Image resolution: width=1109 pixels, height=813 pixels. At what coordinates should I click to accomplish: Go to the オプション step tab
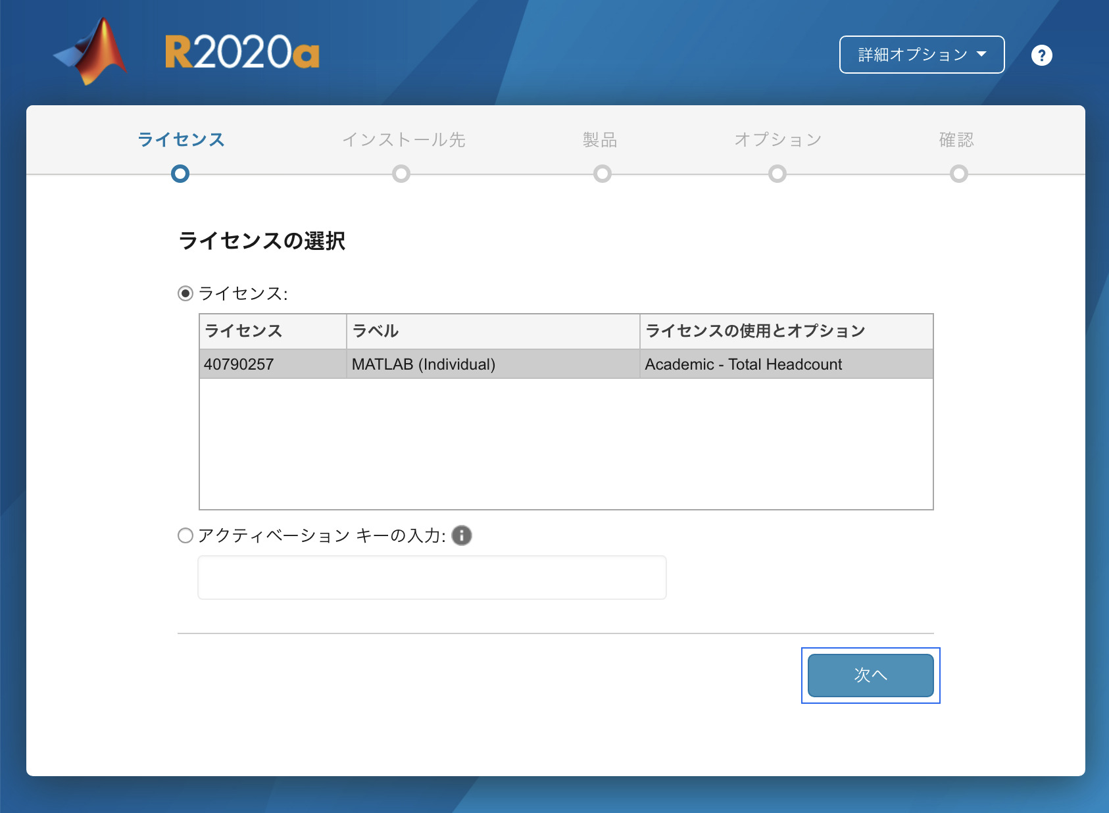coord(778,139)
